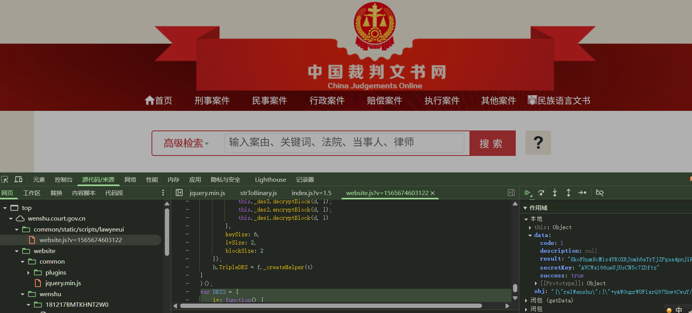Click the file tree vertical scrollbar

[167, 232]
